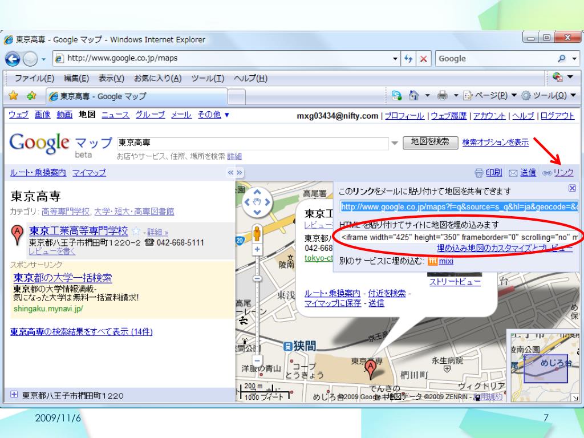Open the ツール(O) gear dropdown
Viewport: 584px width, 438px height.
[x=549, y=96]
